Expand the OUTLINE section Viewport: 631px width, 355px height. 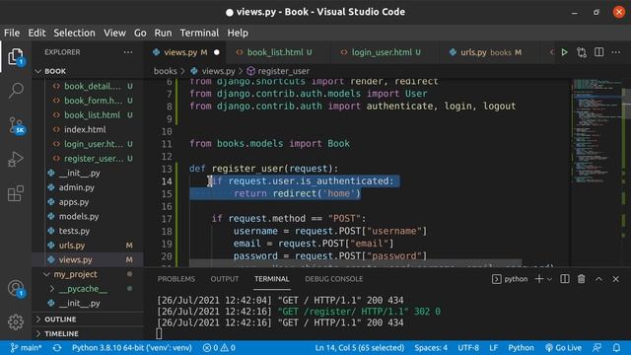point(88,319)
